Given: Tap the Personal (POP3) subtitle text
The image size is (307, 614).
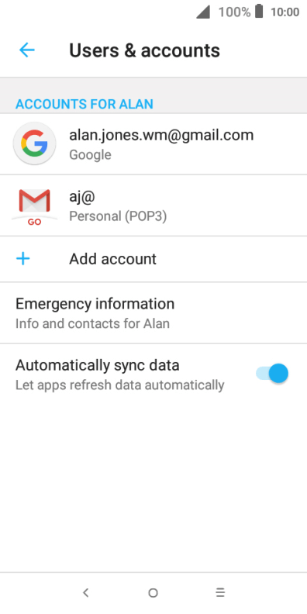Looking at the screenshot, I should [x=118, y=216].
